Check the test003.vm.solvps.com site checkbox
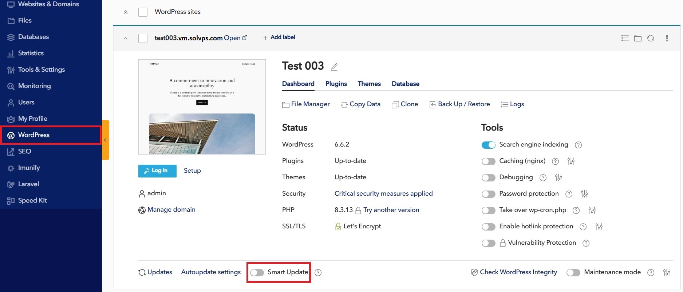The height and width of the screenshot is (292, 683). (143, 38)
